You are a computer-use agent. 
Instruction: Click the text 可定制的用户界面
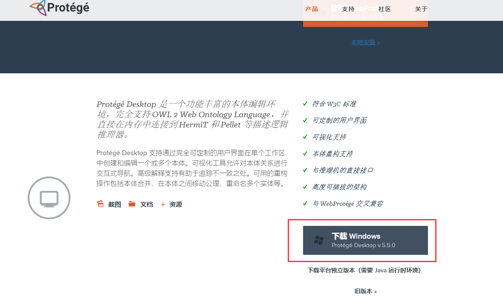pyautogui.click(x=340, y=120)
